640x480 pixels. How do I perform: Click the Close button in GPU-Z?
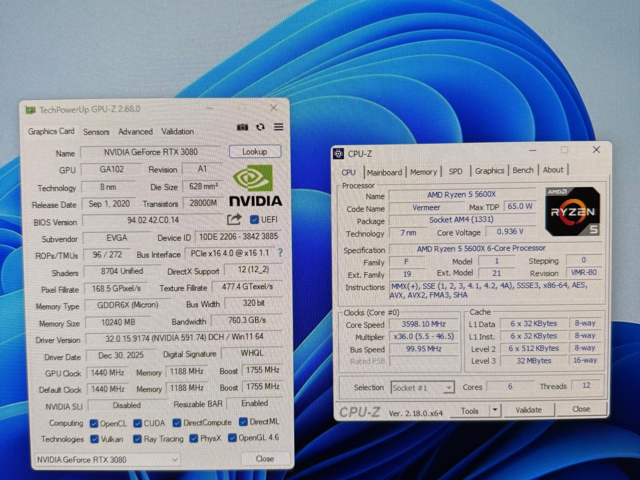pyautogui.click(x=265, y=458)
